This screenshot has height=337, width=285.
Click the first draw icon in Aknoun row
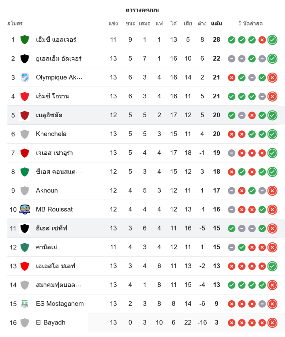coord(231,191)
